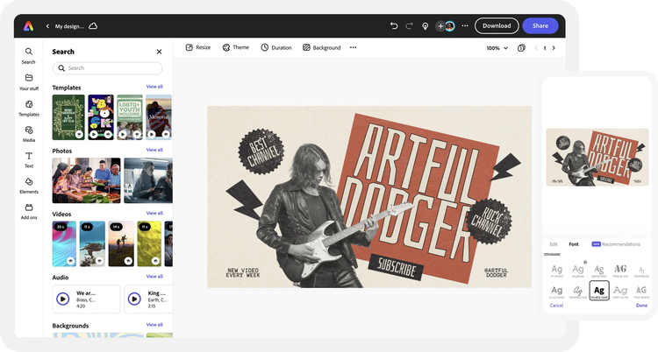Choose the Stencil Std font on phone
Screen dimensions: 658x352
click(620, 271)
